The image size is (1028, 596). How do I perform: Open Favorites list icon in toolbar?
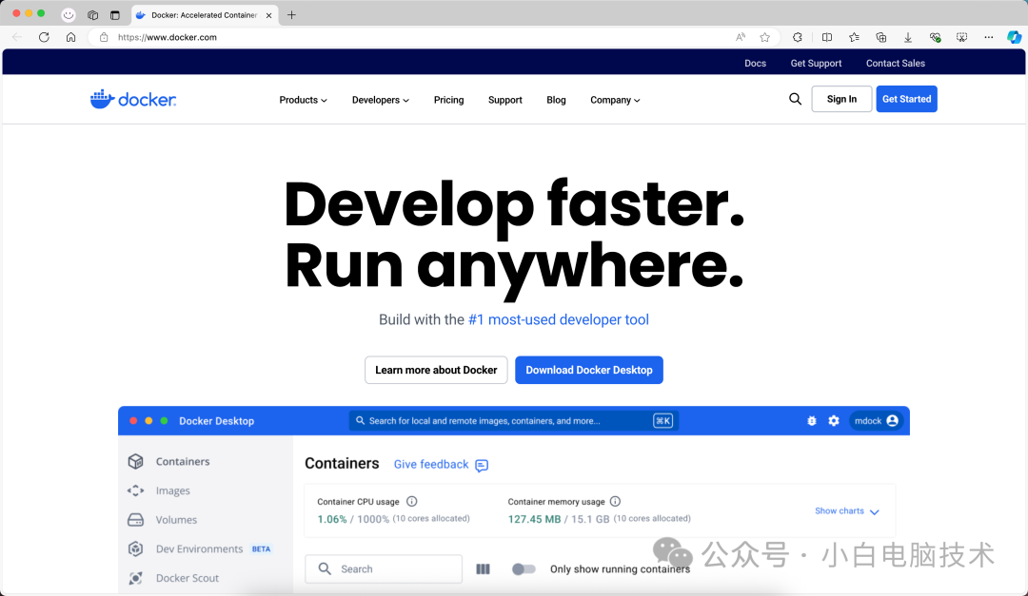click(854, 37)
